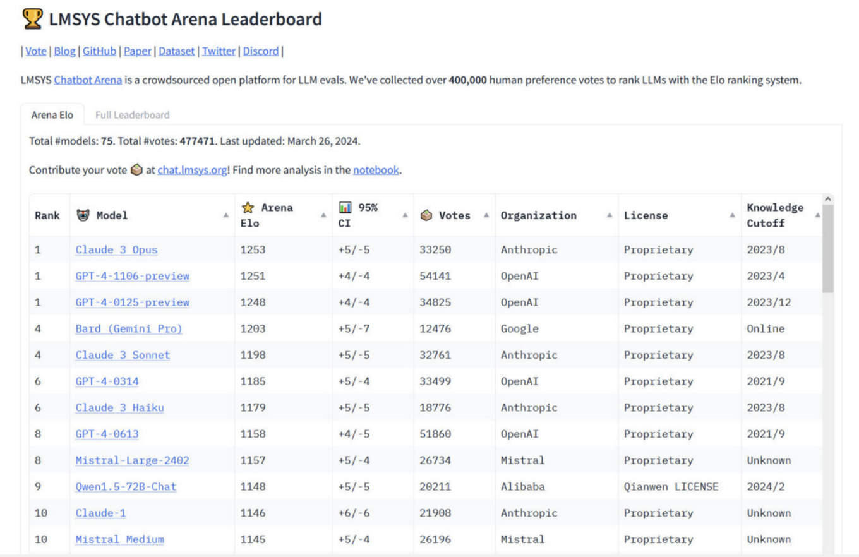
Task: Select the Arena Elo tab
Action: coord(52,115)
